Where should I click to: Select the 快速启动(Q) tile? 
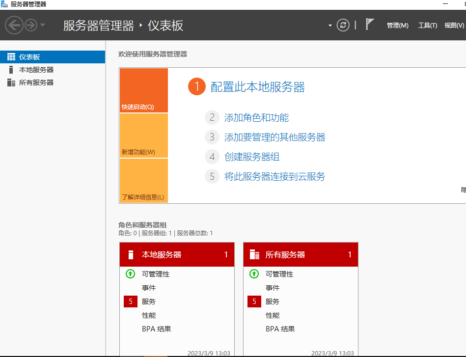tap(144, 90)
